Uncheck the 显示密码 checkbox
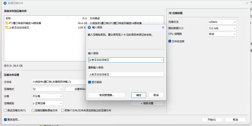 89,82
